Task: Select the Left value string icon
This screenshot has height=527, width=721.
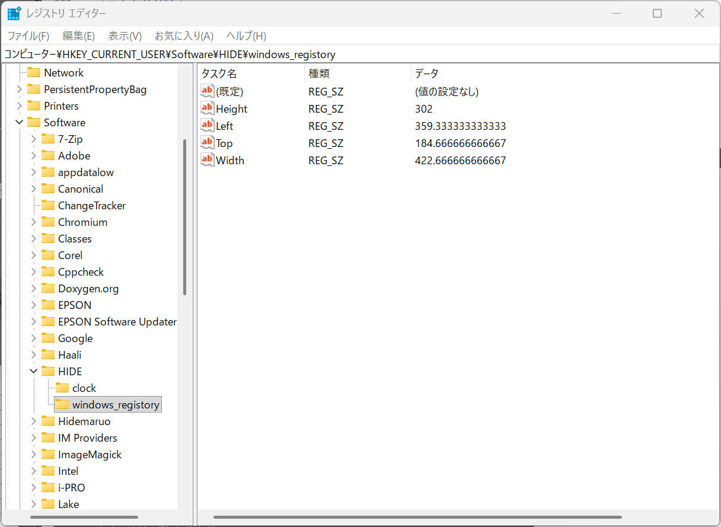Action: (x=207, y=126)
